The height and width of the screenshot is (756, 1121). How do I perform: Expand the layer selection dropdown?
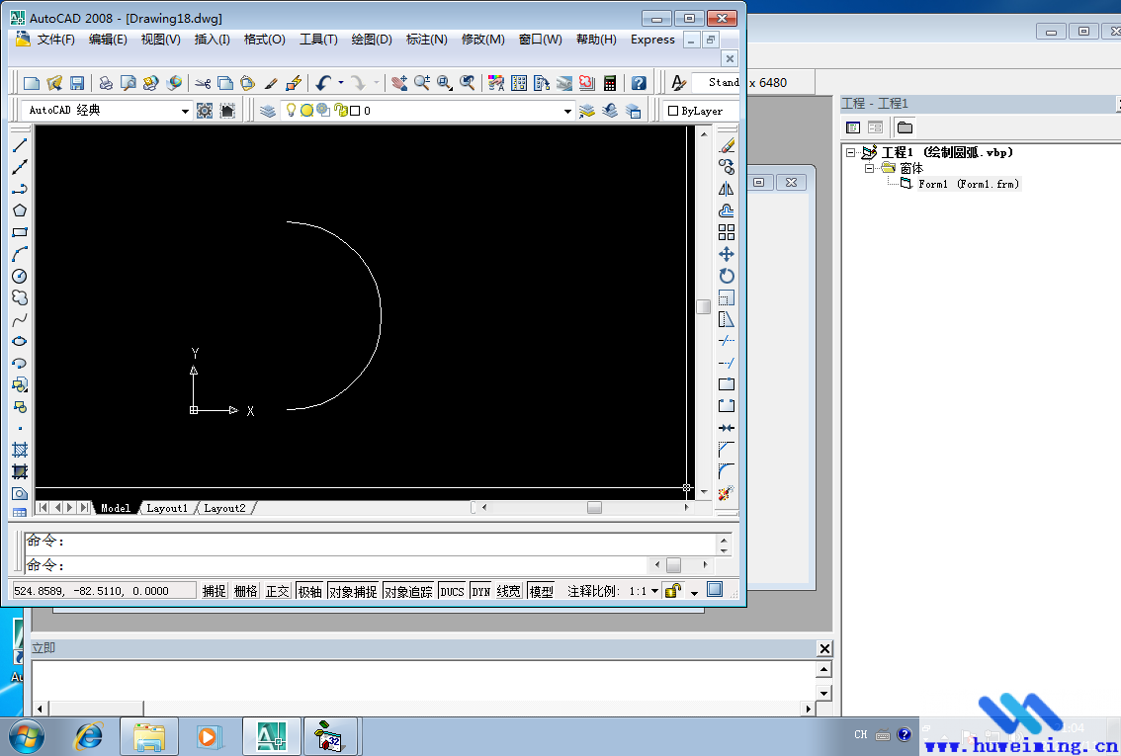click(x=567, y=111)
